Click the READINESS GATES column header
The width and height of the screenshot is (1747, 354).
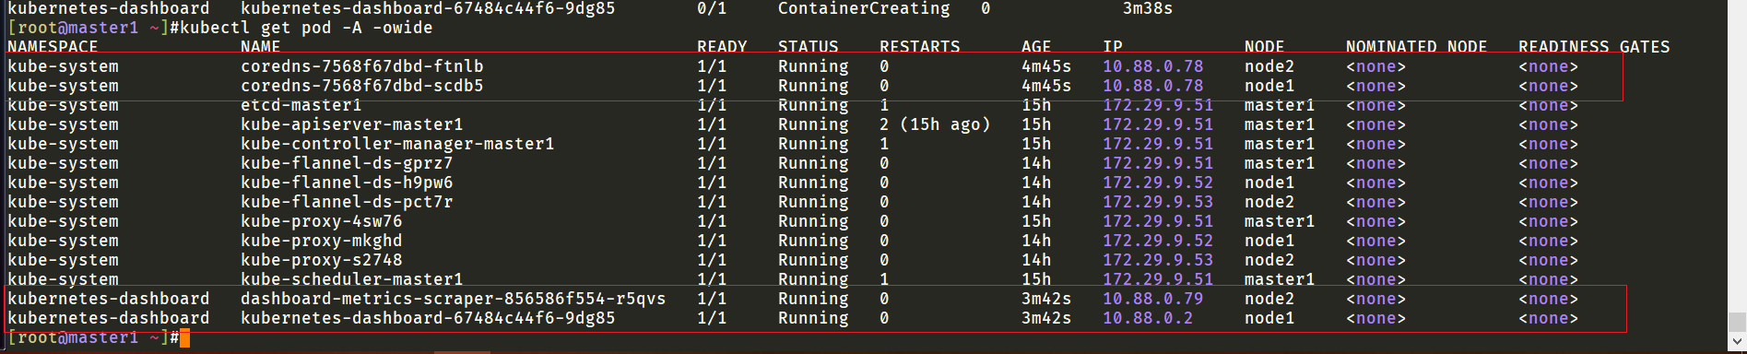tap(1594, 47)
